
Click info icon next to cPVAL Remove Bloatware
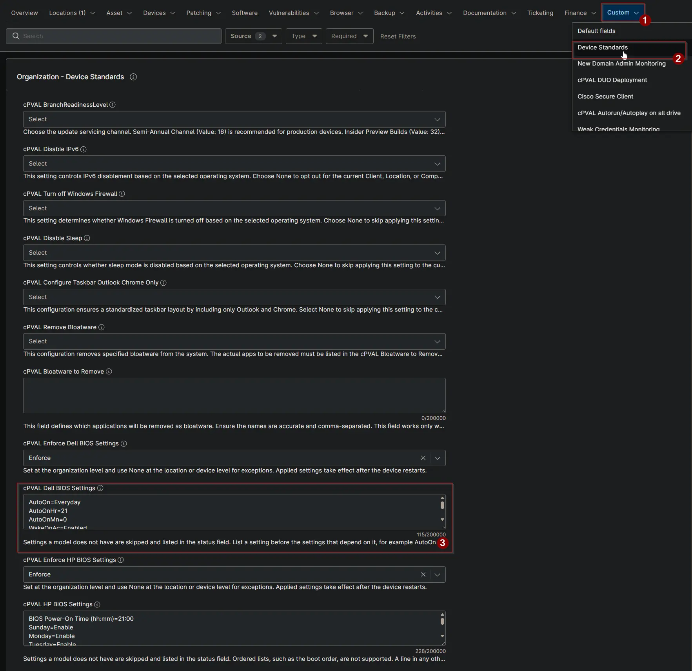click(102, 327)
